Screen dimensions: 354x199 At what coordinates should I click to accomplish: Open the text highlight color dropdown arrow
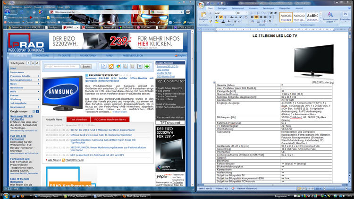pyautogui.click(x=219, y=21)
